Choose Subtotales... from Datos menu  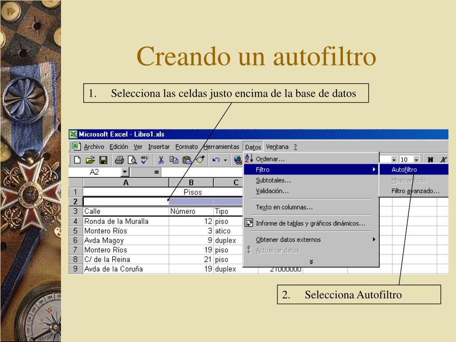coord(311,180)
